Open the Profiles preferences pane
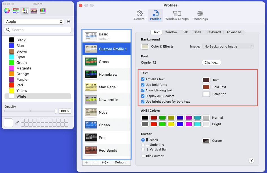The image size is (267, 173). click(x=155, y=15)
